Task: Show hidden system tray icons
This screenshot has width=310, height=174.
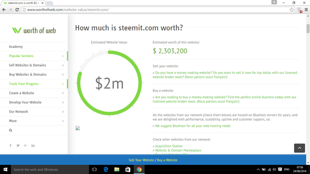Action: coord(258,170)
